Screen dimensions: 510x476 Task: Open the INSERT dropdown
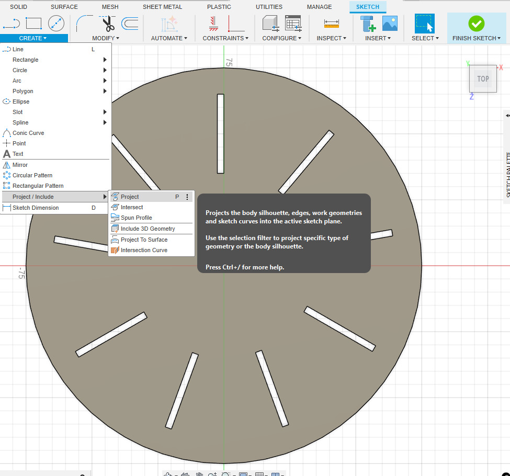378,38
